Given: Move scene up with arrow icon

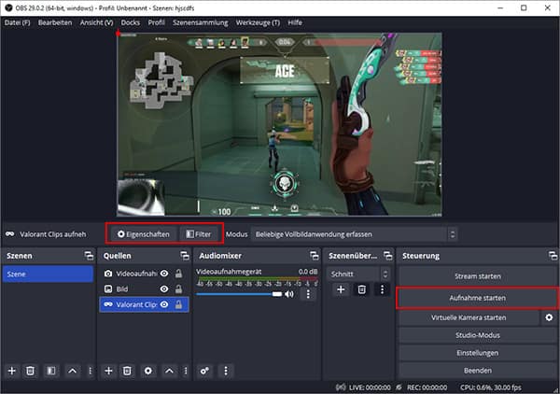Looking at the screenshot, I should [72, 371].
